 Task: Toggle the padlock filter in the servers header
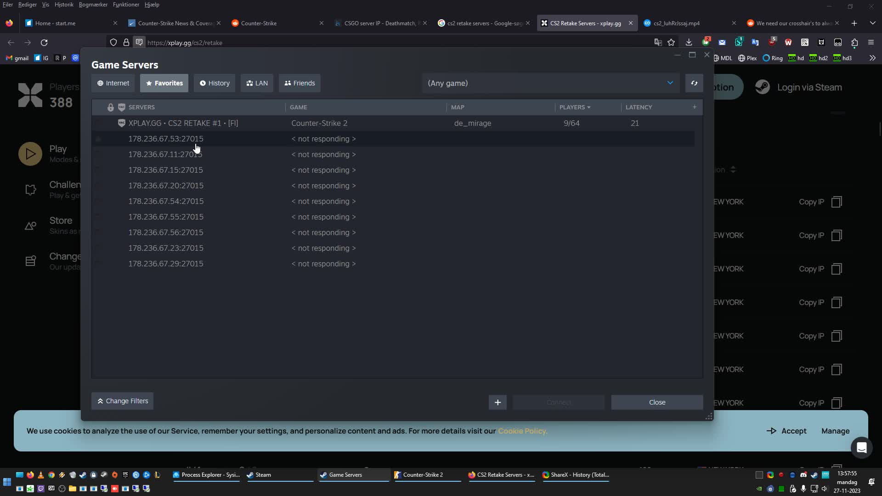point(110,107)
